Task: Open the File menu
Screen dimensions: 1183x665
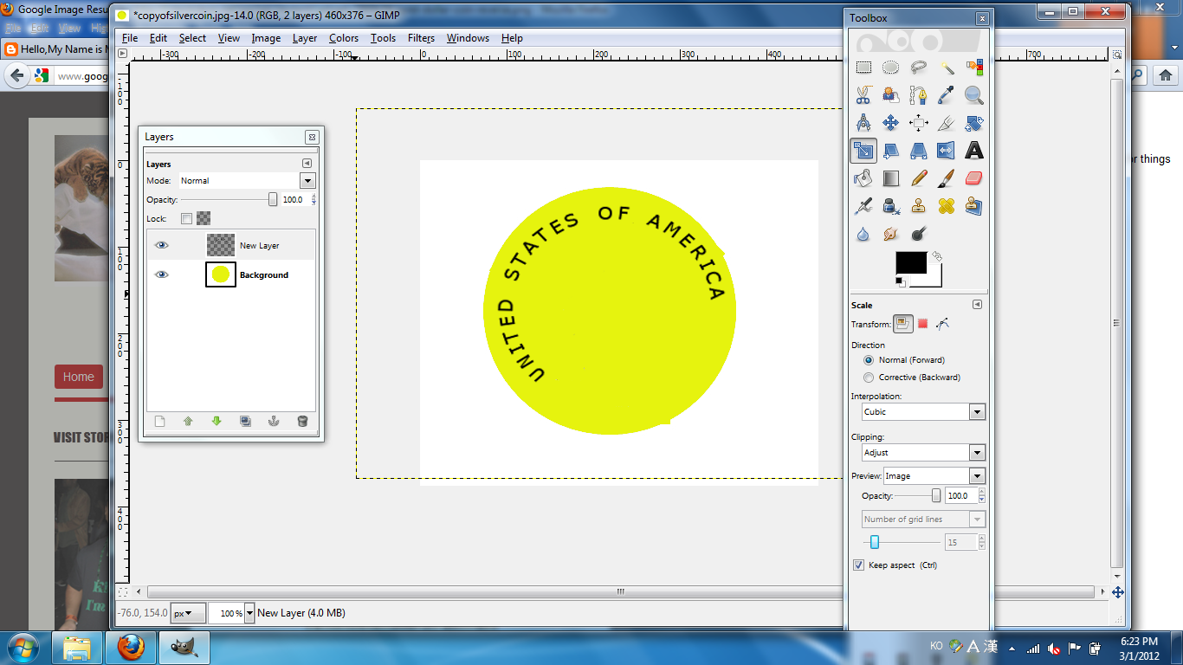Action: (130, 38)
